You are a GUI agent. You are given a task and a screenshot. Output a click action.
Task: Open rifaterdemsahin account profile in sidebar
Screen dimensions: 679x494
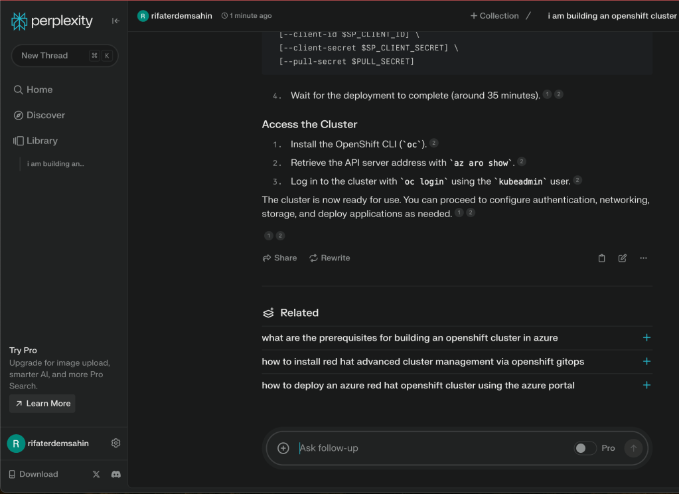pyautogui.click(x=48, y=444)
